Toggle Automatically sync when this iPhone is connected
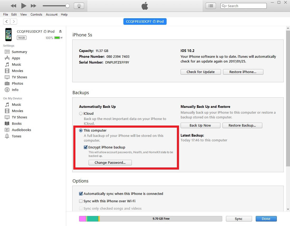 click(81, 194)
